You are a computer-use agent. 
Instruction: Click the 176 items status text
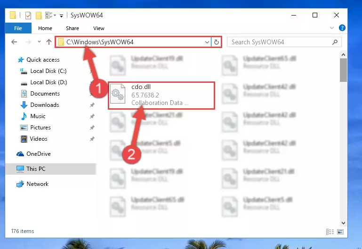point(23,231)
